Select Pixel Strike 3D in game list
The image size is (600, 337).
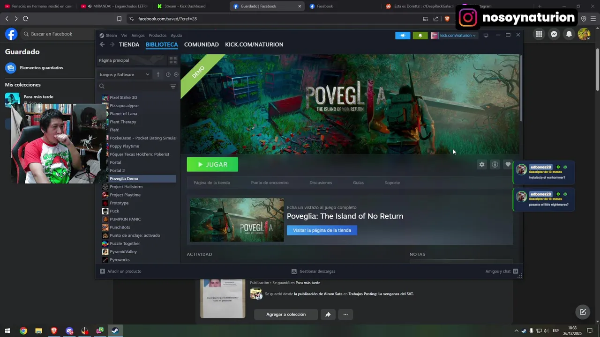(x=123, y=97)
